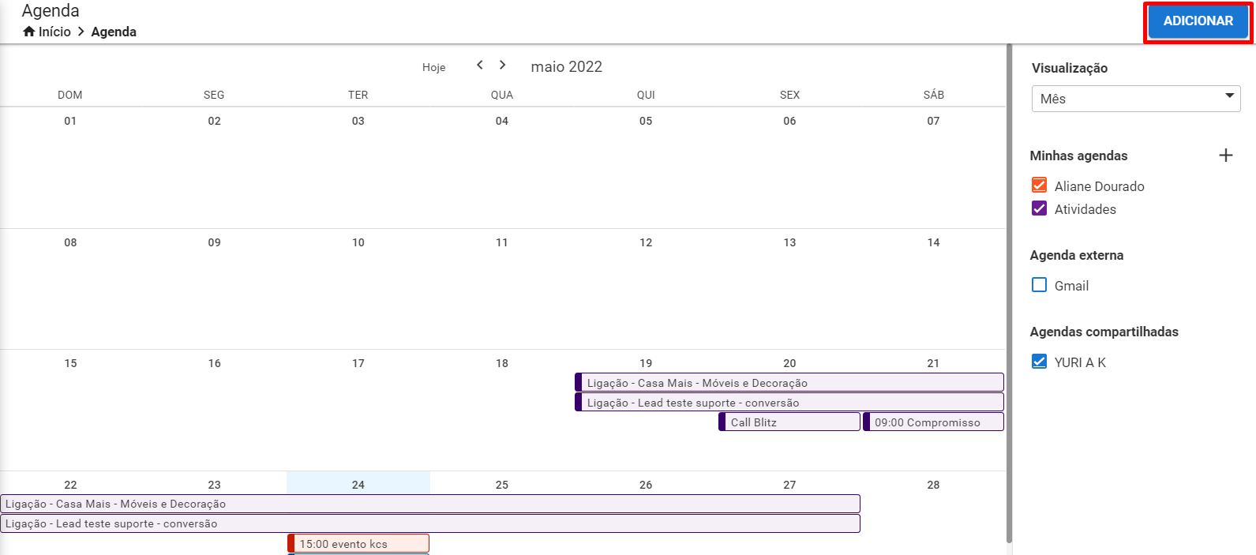Click the calendar vertical scrollbar
The width and height of the screenshot is (1256, 555).
[x=1009, y=292]
